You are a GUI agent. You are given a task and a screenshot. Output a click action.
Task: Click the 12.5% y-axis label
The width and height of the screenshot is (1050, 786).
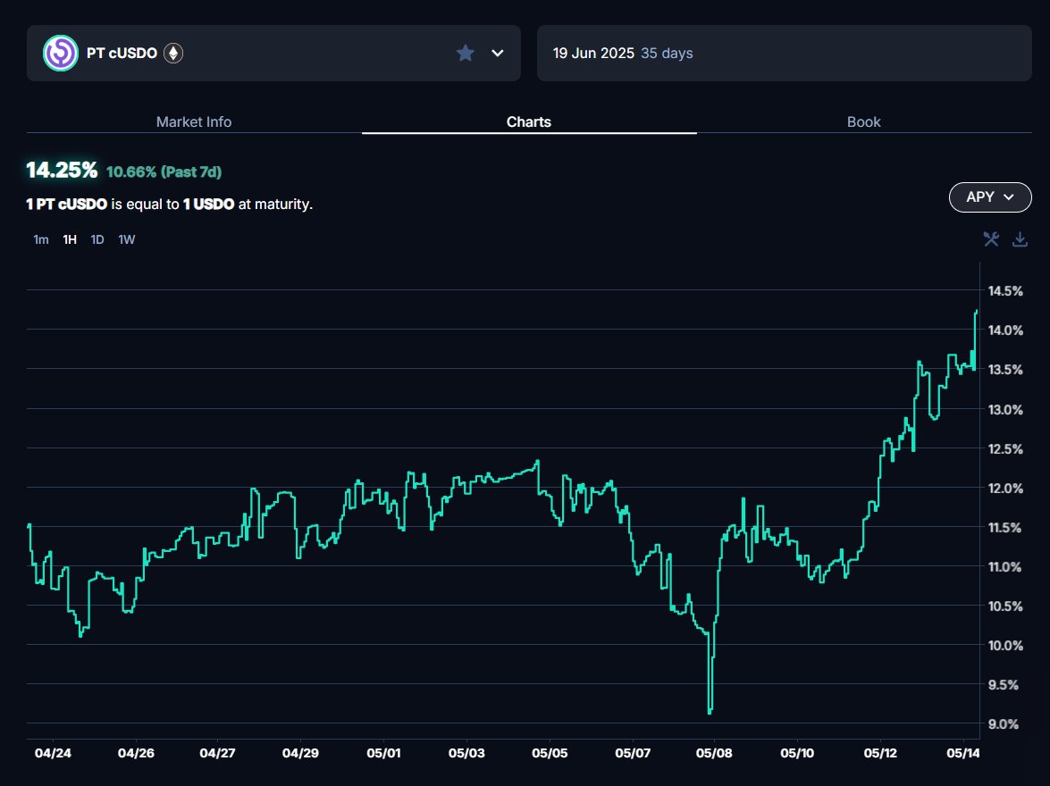coord(1005,448)
